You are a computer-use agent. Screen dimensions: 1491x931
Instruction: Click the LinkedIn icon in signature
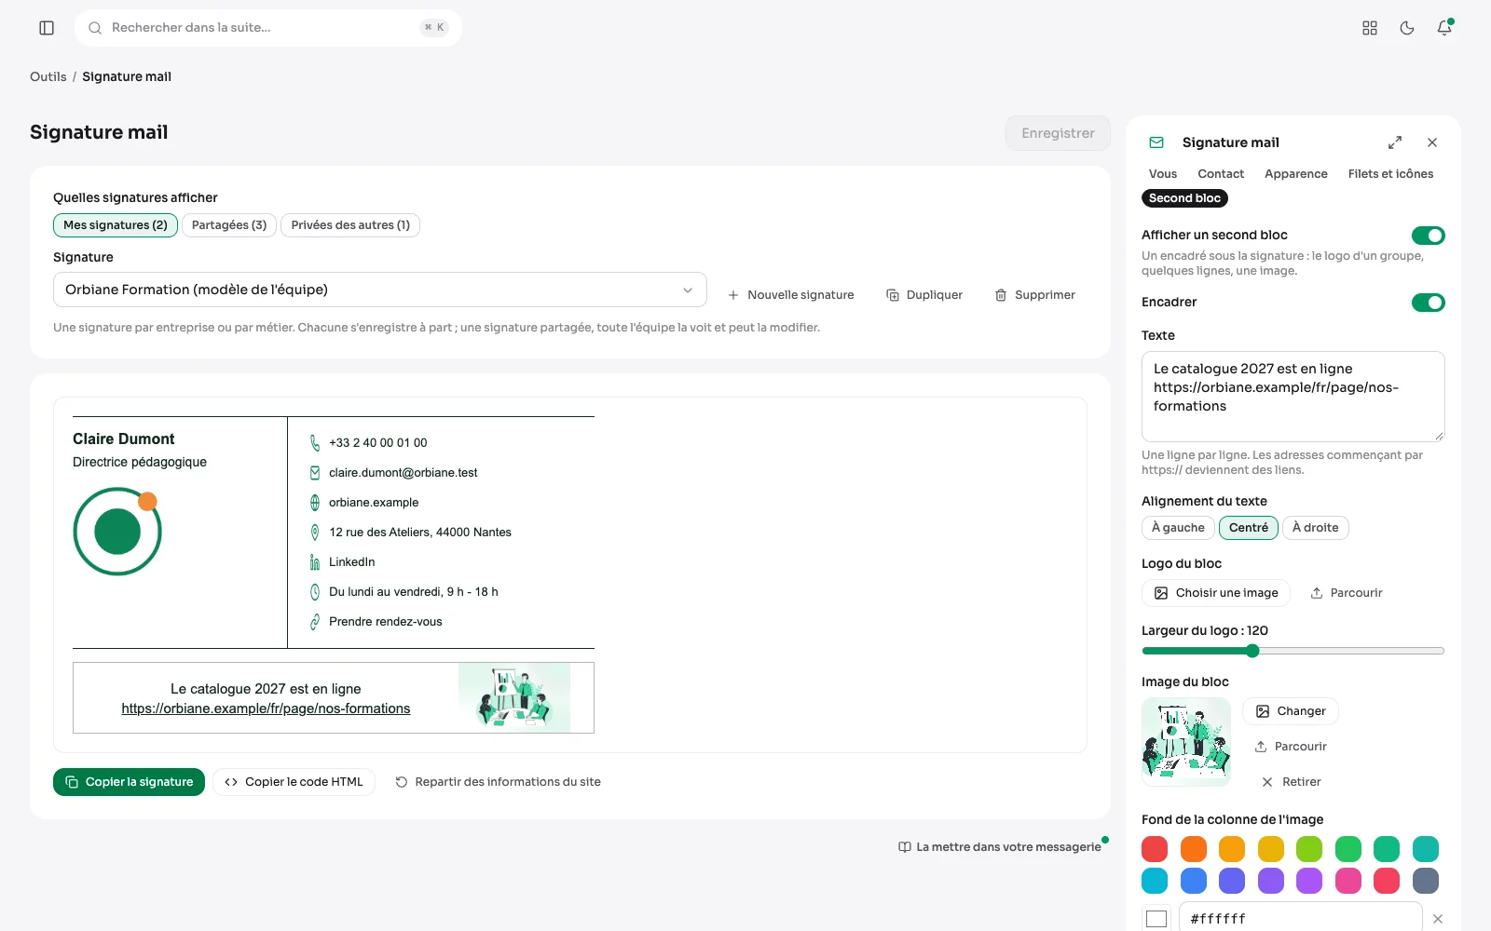(x=315, y=562)
